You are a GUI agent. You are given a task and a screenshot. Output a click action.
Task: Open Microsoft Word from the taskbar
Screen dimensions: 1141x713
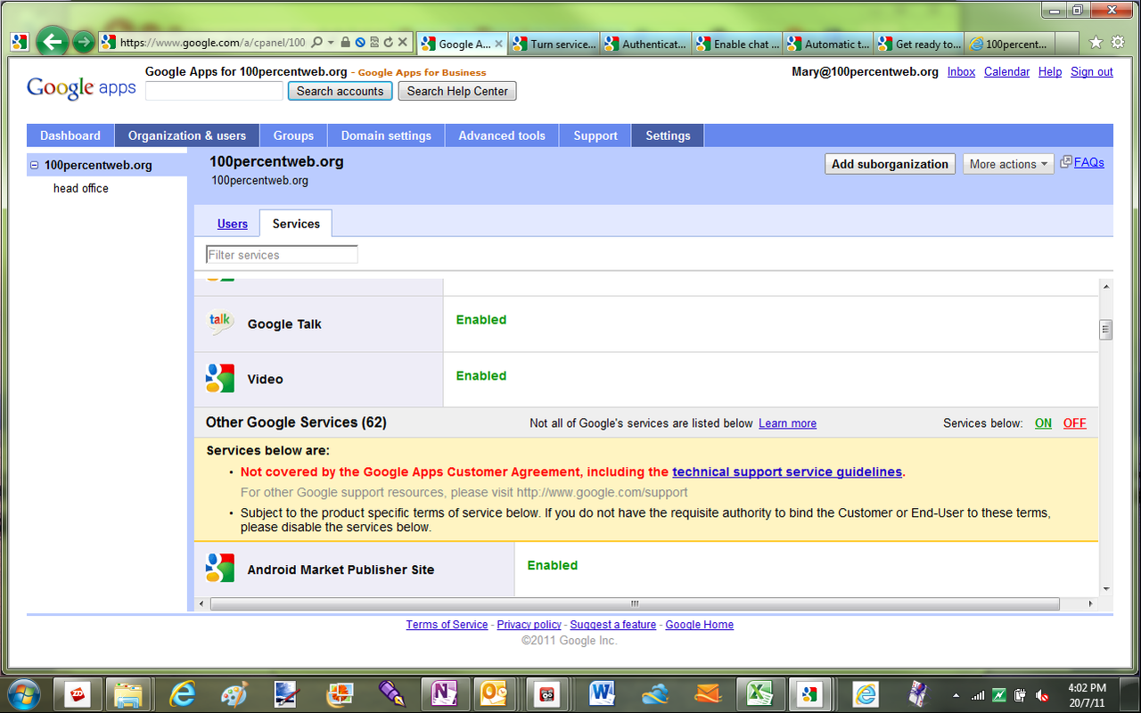(603, 693)
